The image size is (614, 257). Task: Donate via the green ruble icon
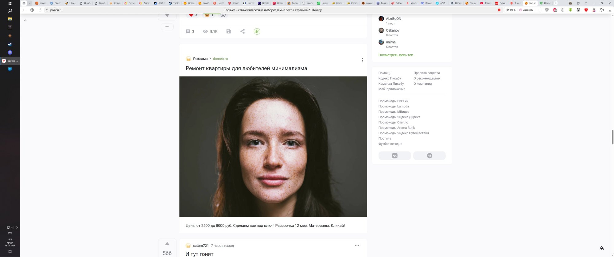pyautogui.click(x=257, y=31)
